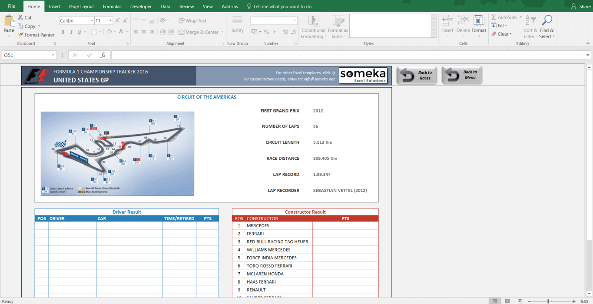The image size is (593, 304).
Task: Switch to the Review tab
Action: pyautogui.click(x=187, y=7)
